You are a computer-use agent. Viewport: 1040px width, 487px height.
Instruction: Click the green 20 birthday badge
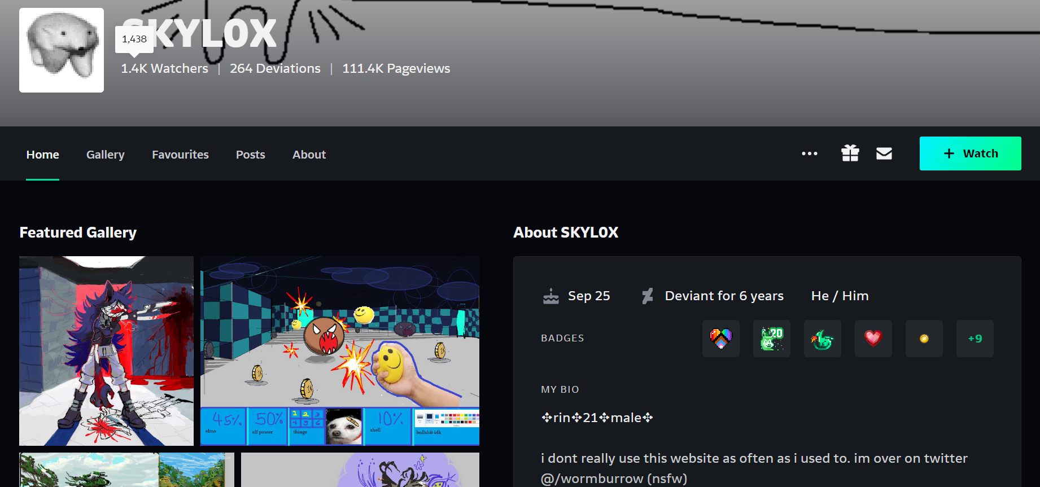coord(772,339)
